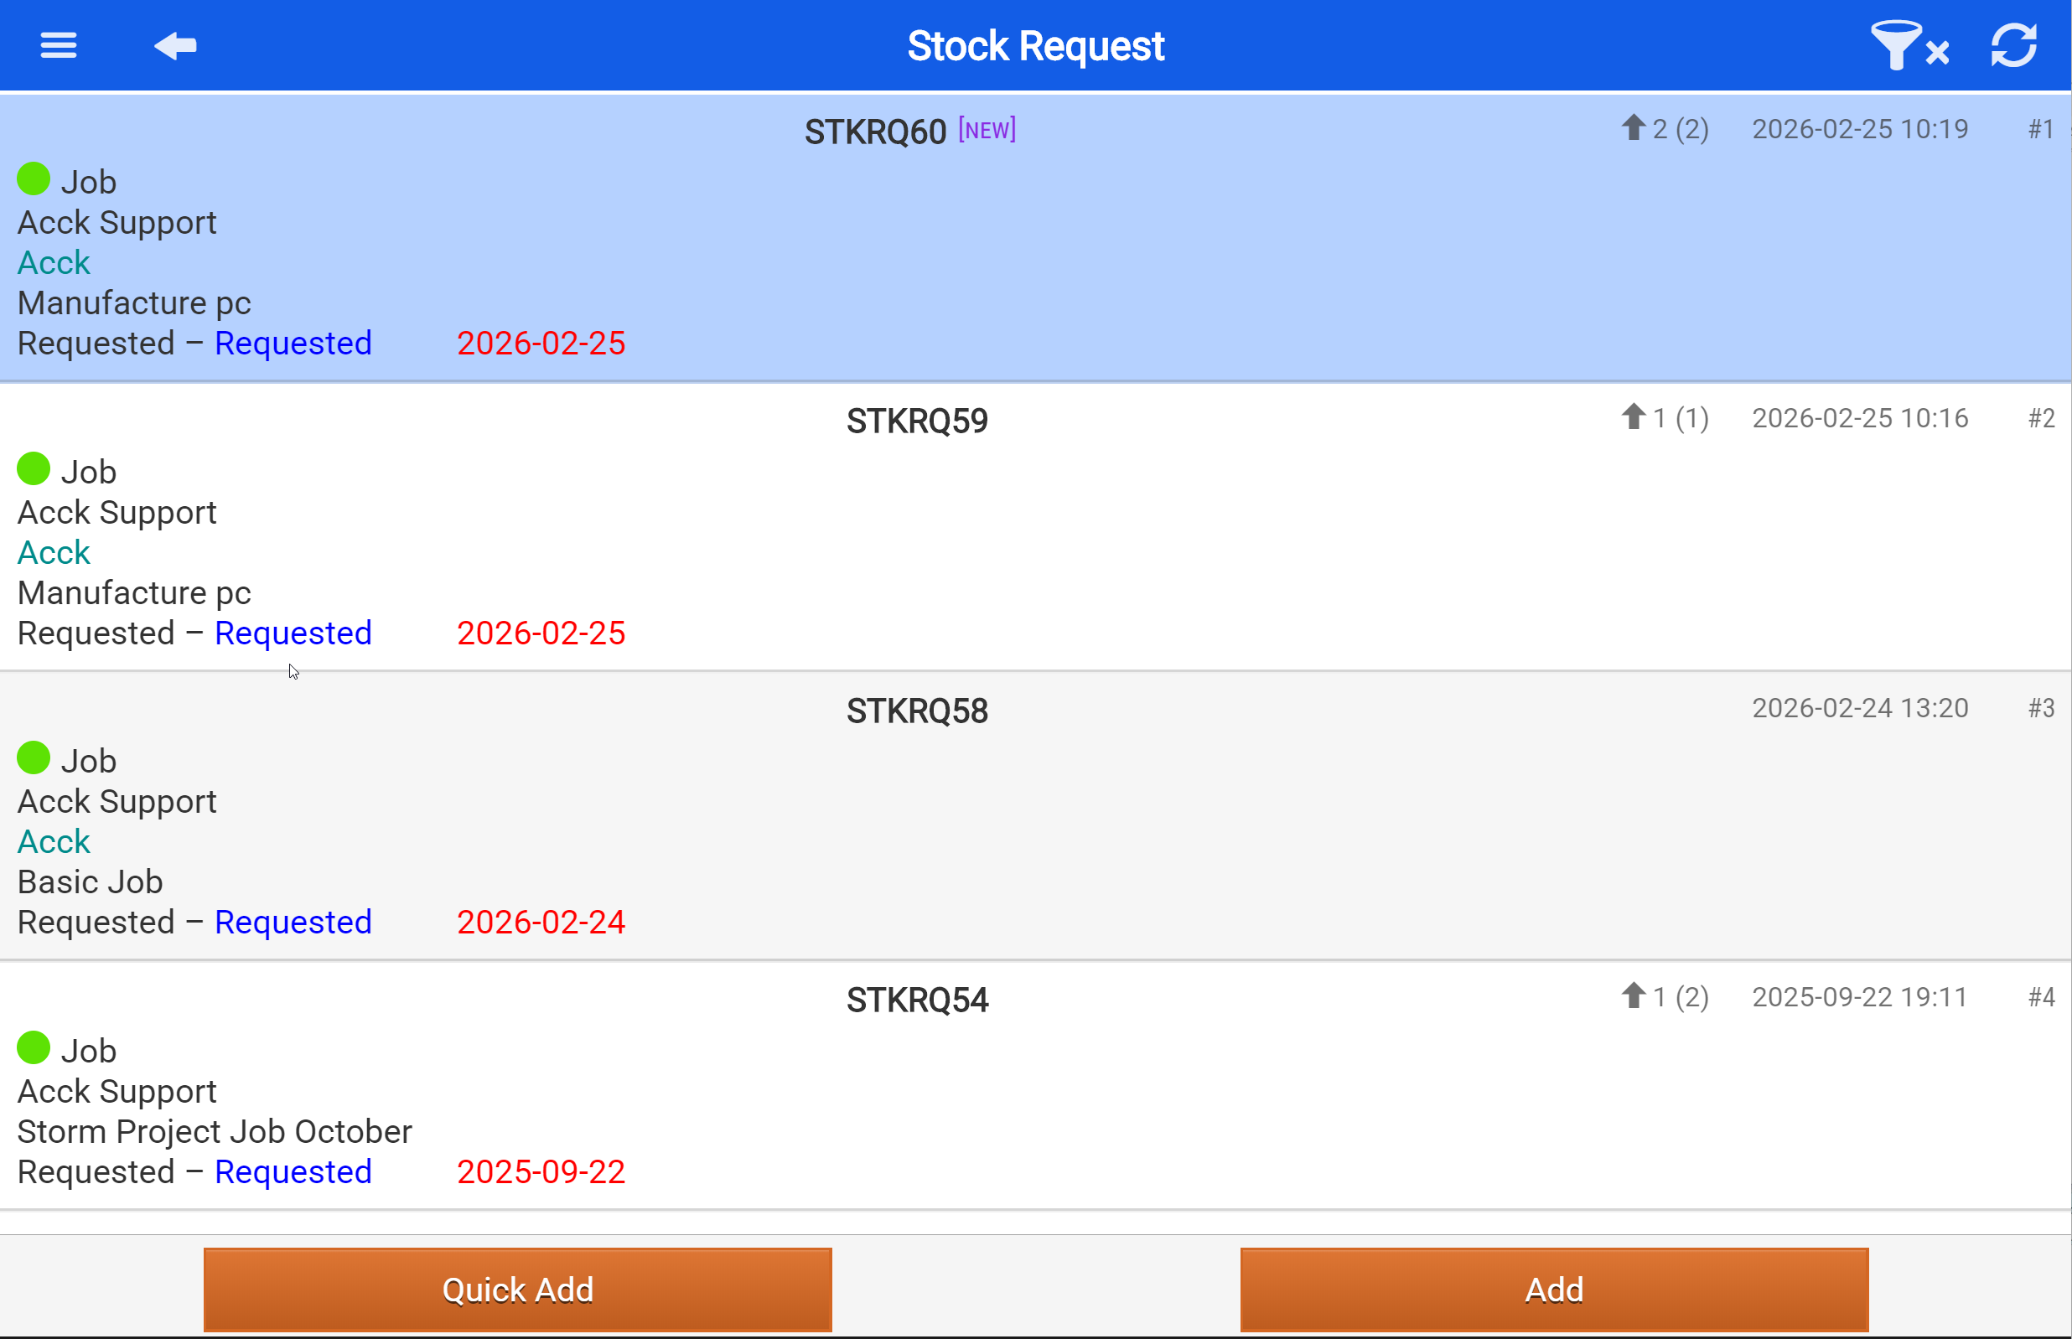Viewport: 2072px width, 1339px height.
Task: Select the STKRQ54 request title
Action: (916, 1000)
